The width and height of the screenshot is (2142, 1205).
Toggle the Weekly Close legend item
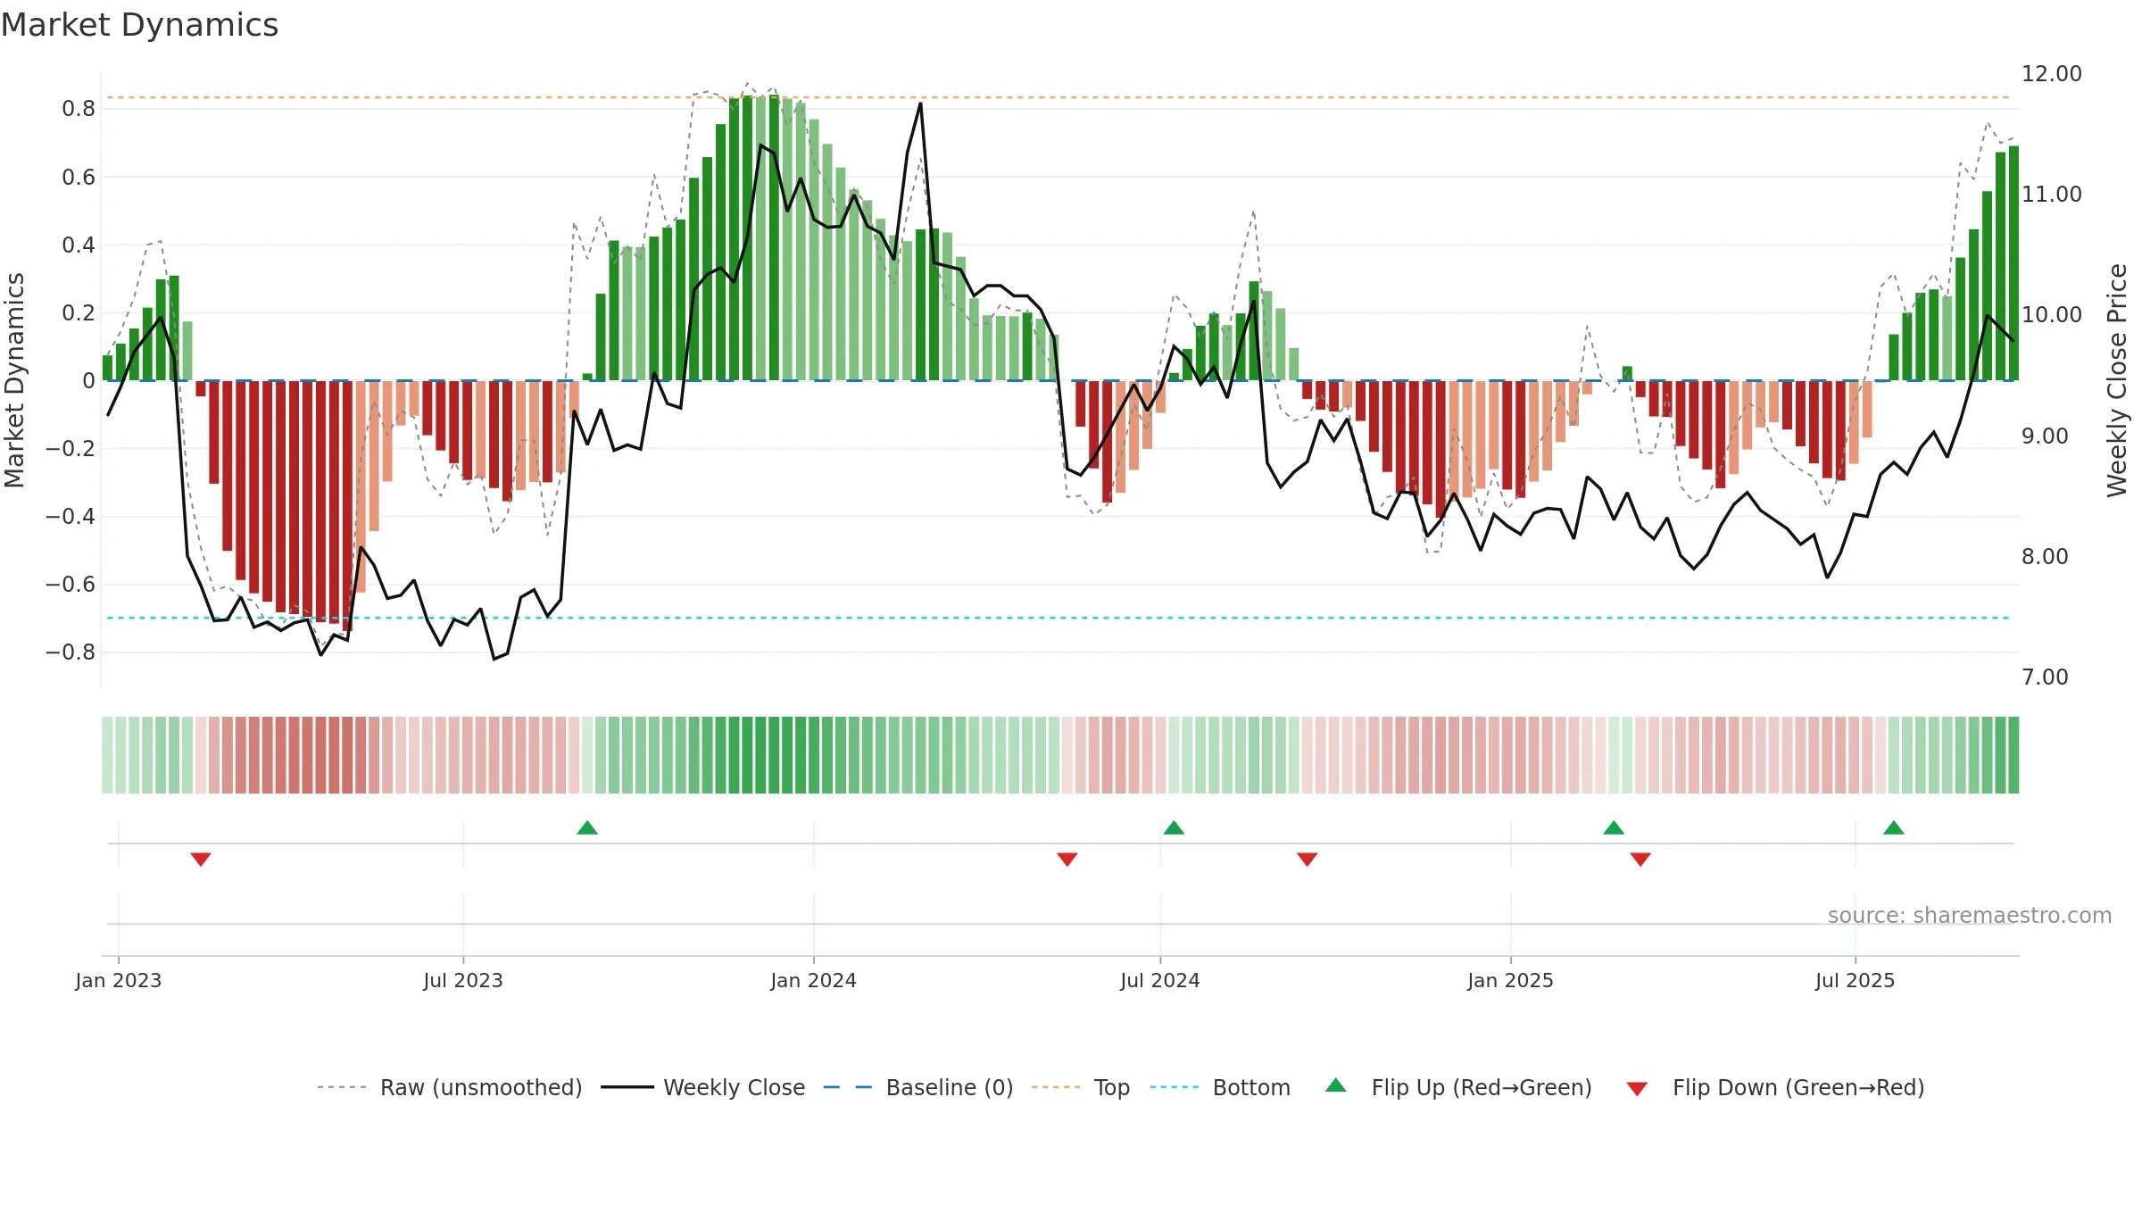pyautogui.click(x=702, y=1087)
